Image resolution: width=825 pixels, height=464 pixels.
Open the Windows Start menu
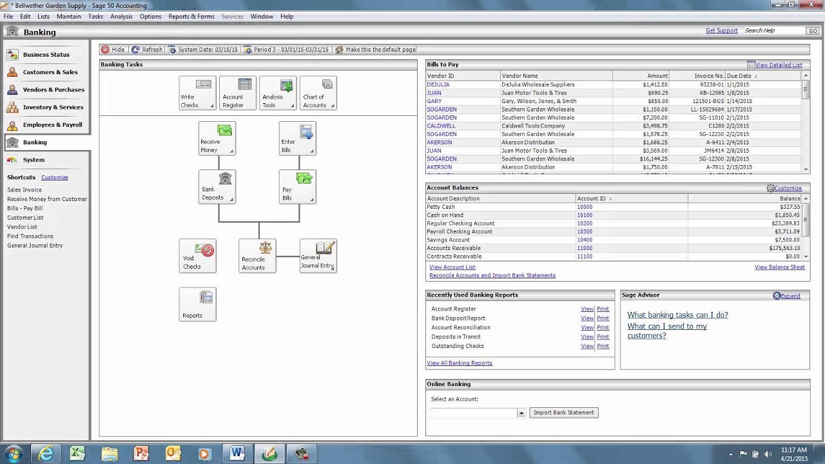14,454
